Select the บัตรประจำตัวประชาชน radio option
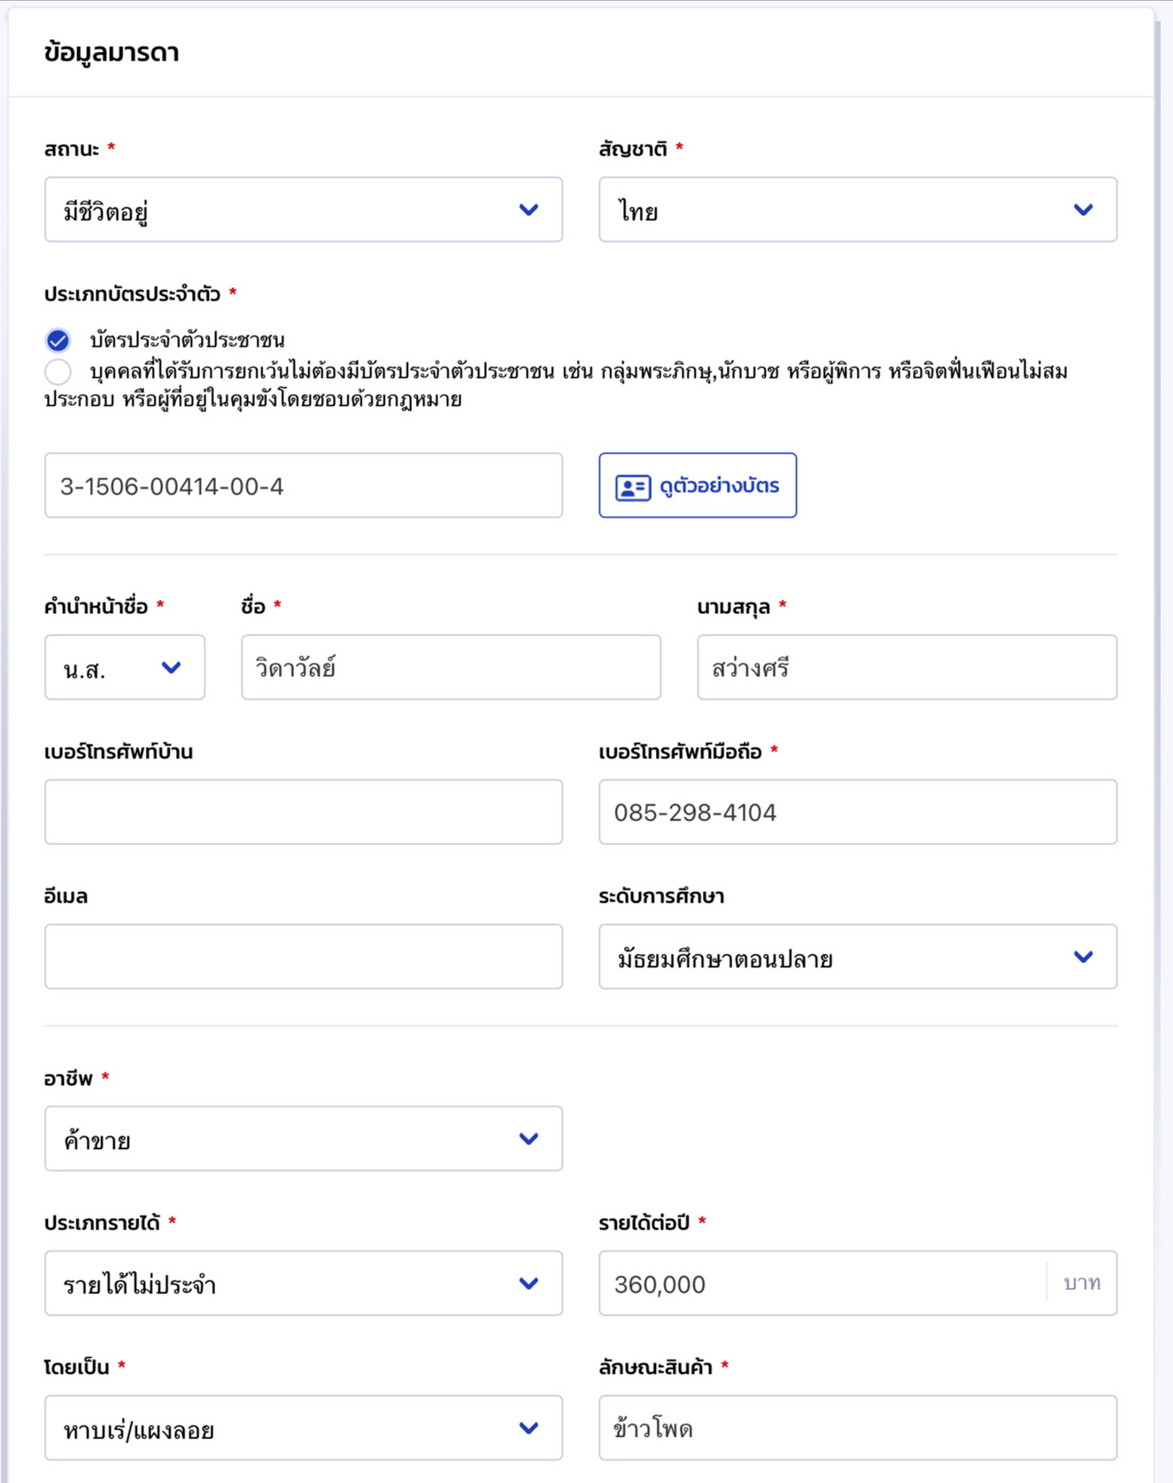This screenshot has height=1483, width=1173. click(x=58, y=340)
